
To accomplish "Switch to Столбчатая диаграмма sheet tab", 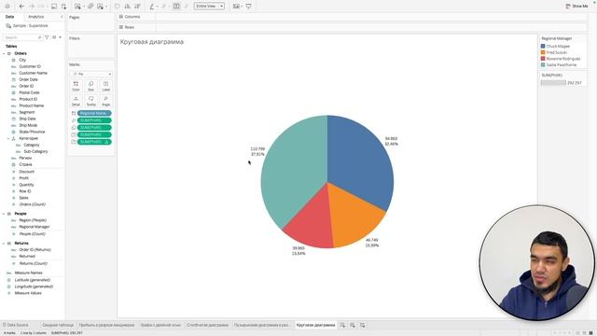I will pyautogui.click(x=207, y=325).
